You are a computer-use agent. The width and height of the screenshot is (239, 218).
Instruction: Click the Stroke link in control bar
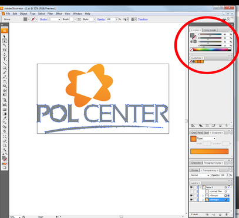coord(43,19)
